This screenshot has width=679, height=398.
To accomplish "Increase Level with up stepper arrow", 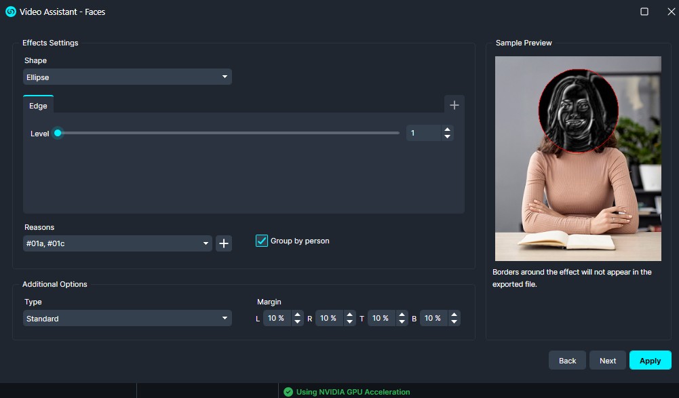I will pyautogui.click(x=447, y=129).
